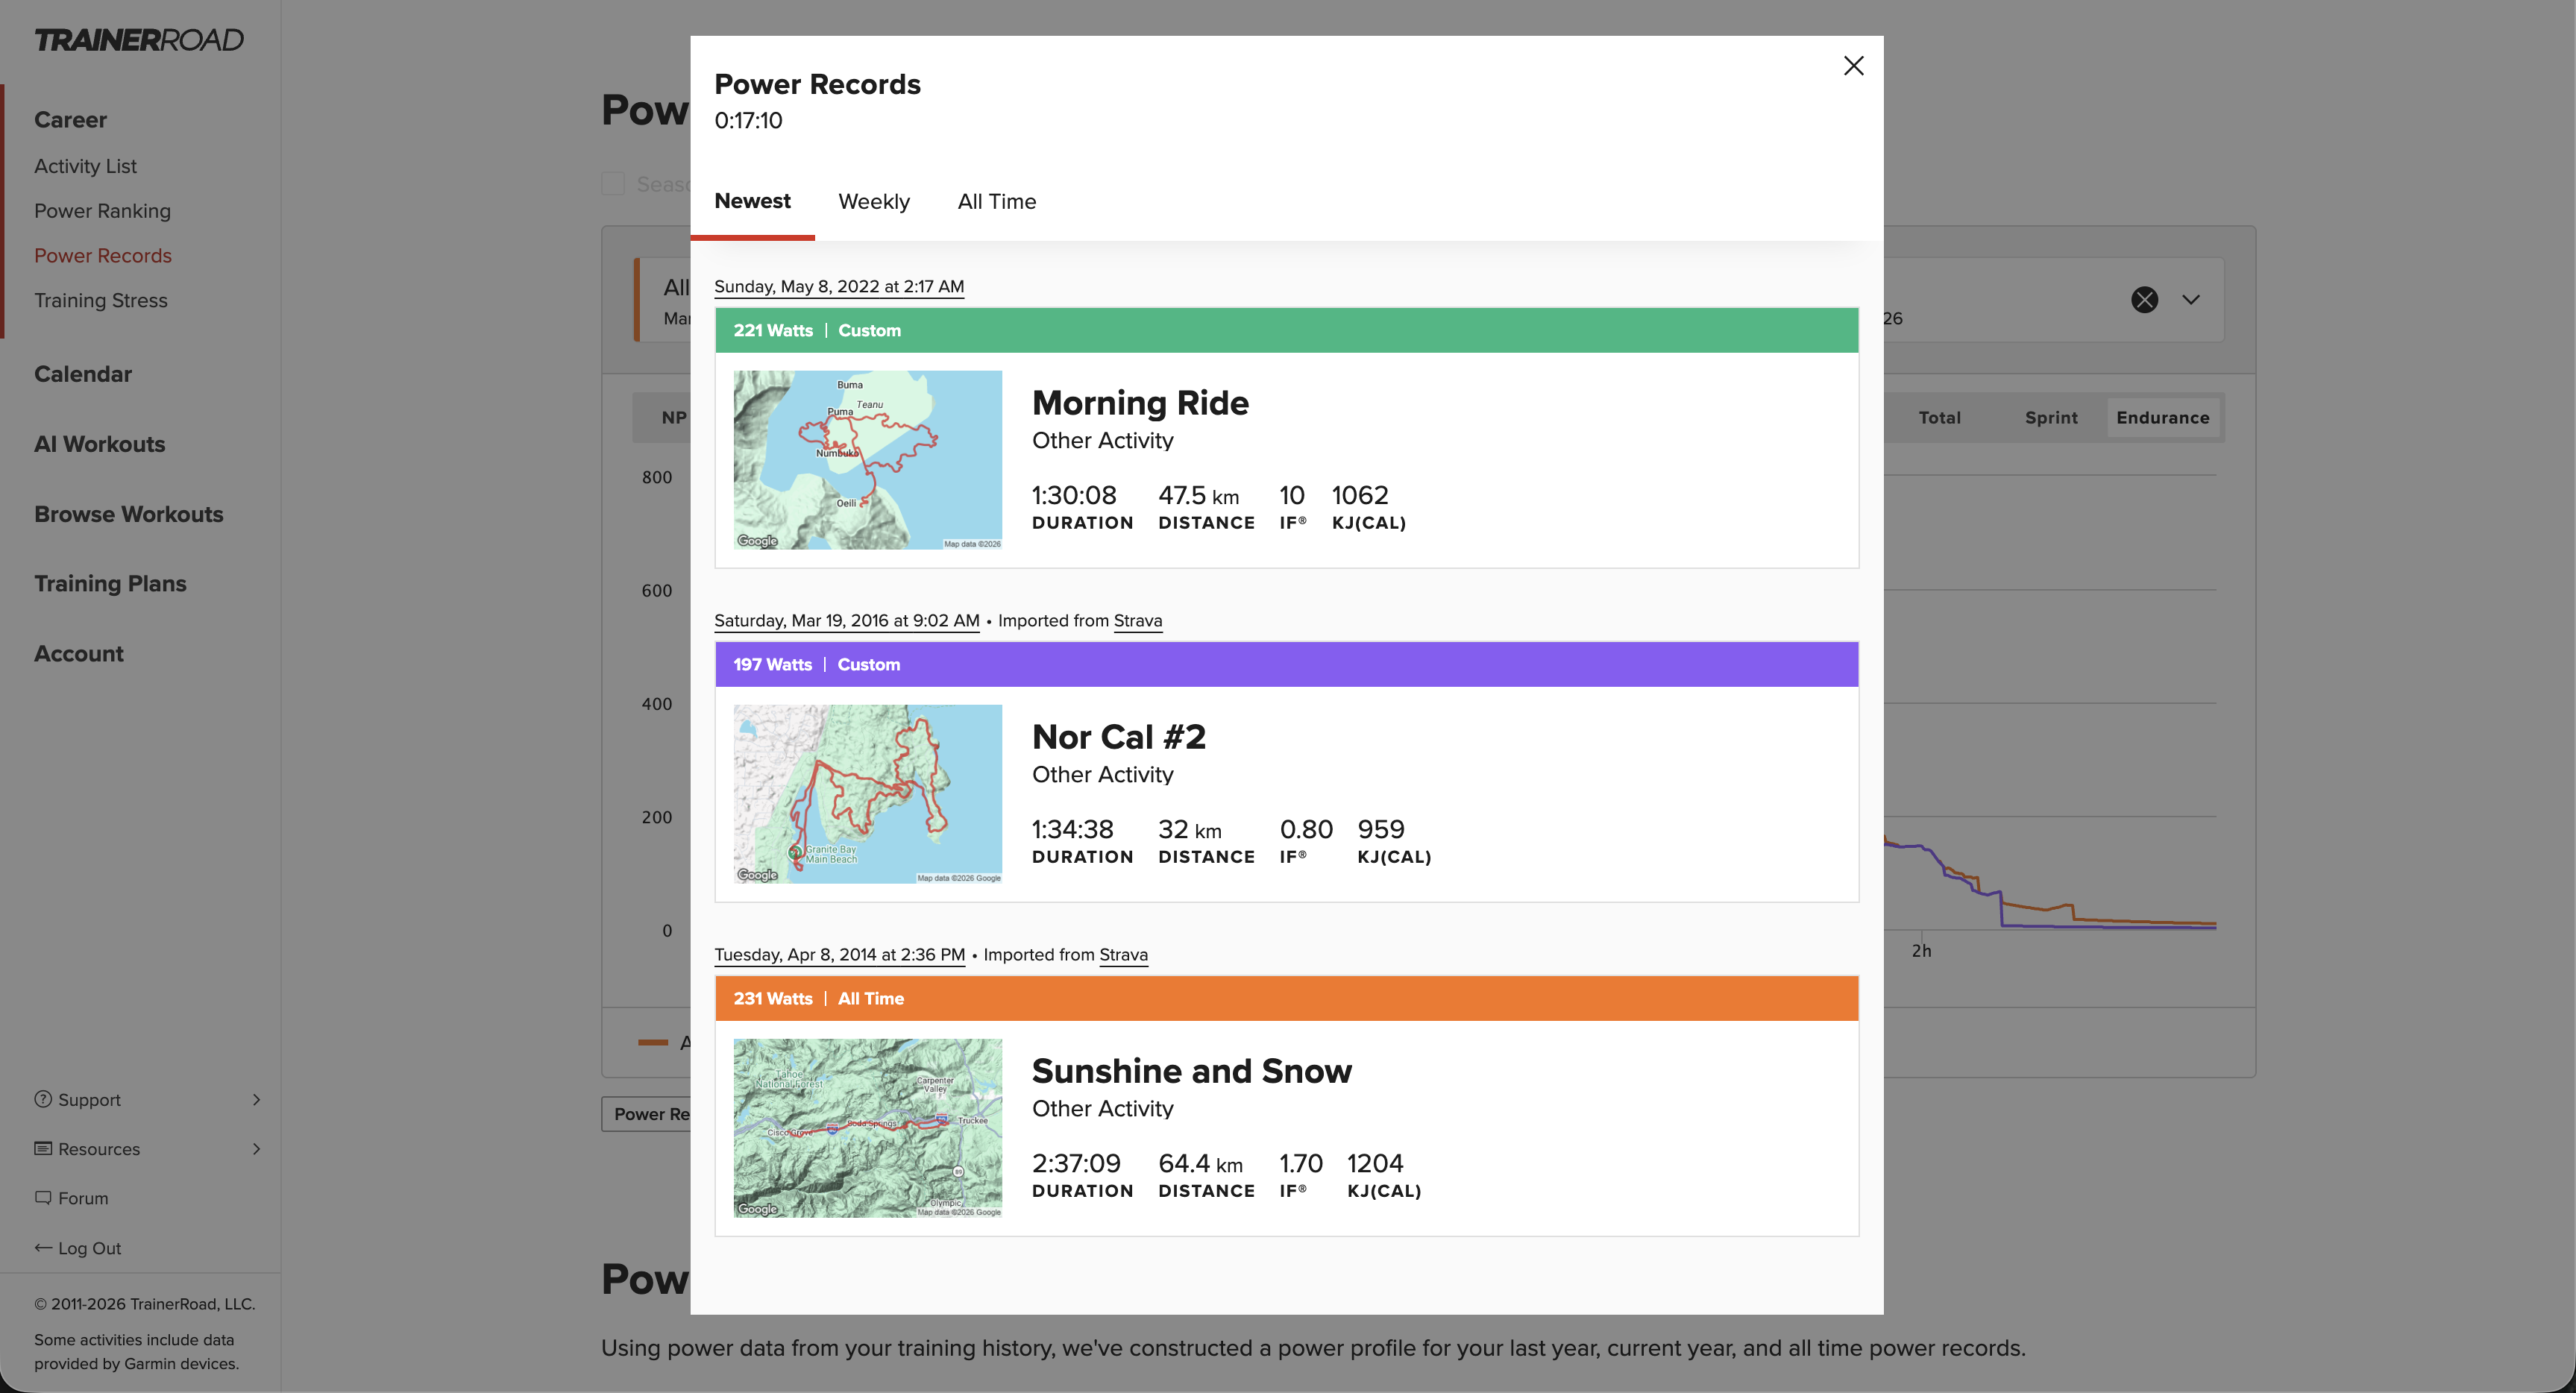Click the 1204 kJ value
Viewport: 2576px width, 1393px height.
[x=1375, y=1164]
